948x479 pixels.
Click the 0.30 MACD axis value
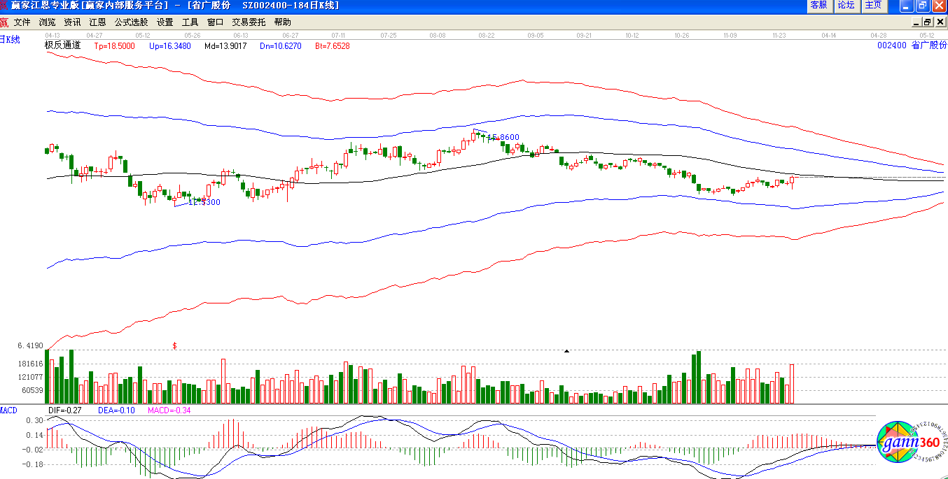tap(35, 420)
